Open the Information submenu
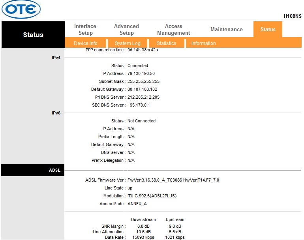Screen dimensions: 304x240 [203, 43]
